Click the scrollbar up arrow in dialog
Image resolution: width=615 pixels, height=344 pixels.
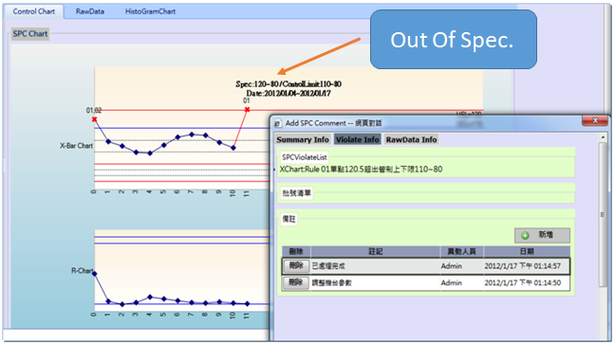(x=603, y=137)
